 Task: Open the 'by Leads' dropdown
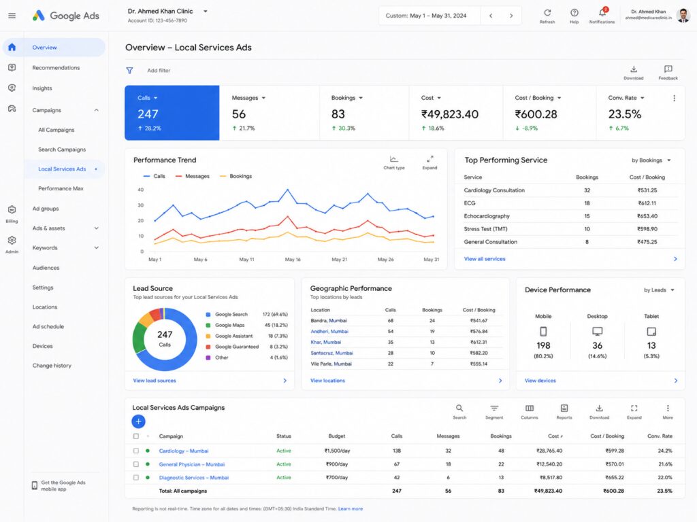click(x=659, y=290)
